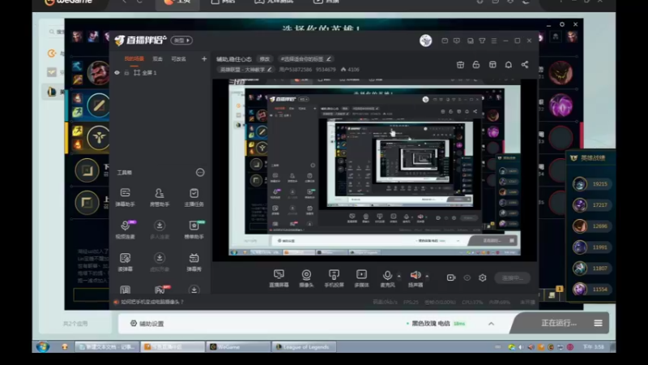The height and width of the screenshot is (365, 648).
Task: Add 多媒体 multimedia source
Action: [361, 278]
